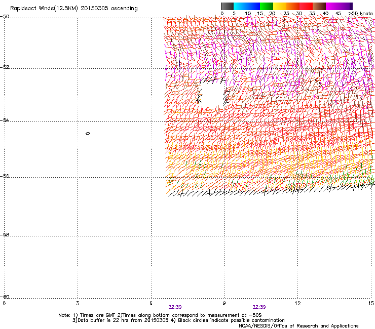The width and height of the screenshot is (375, 329).
Task: Click the '>50 knots' legend label
Action: coord(360,14)
